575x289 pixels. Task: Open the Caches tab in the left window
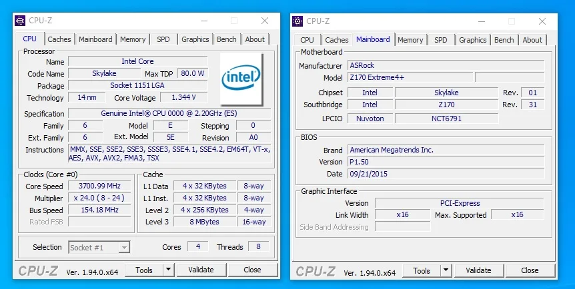[x=59, y=39]
